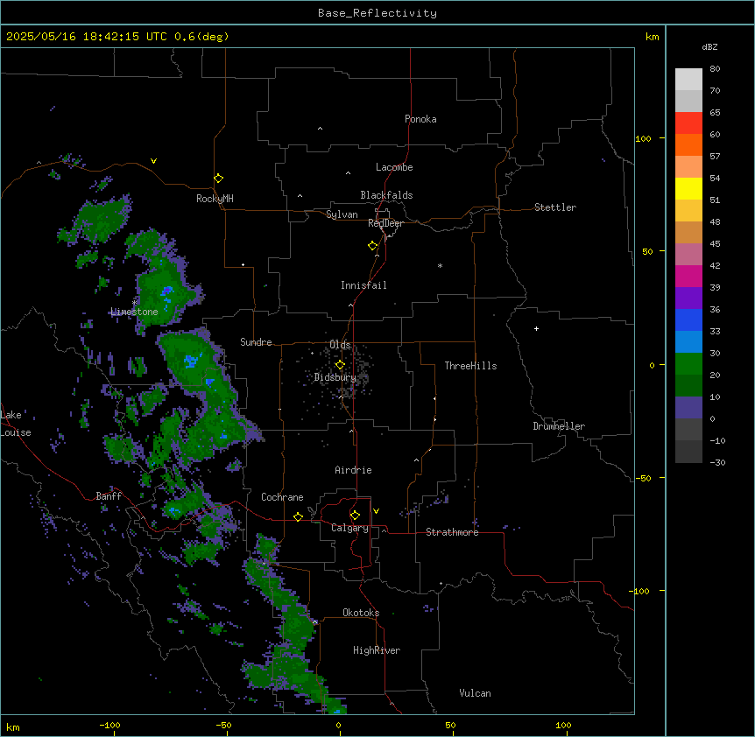Click the Sylvan label

(x=342, y=214)
